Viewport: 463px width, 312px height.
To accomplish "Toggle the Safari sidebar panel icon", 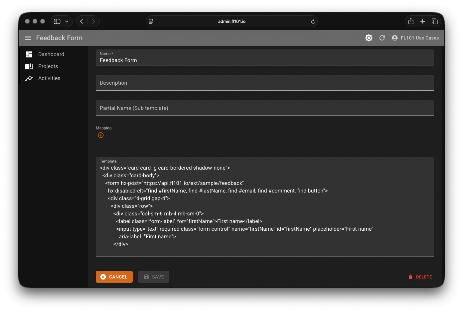I will 57,21.
